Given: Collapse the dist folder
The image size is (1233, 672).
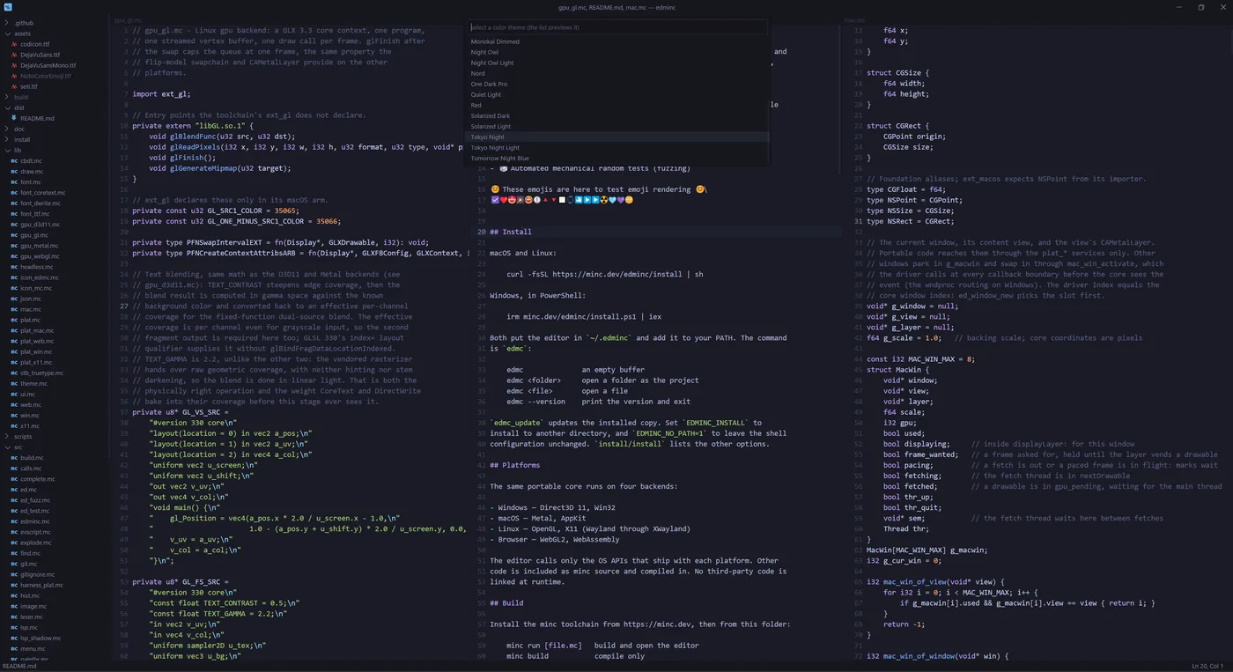Looking at the screenshot, I should click(7, 107).
